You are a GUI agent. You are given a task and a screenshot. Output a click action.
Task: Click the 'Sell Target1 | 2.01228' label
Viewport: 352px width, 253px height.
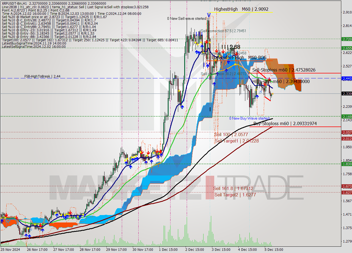237,141
